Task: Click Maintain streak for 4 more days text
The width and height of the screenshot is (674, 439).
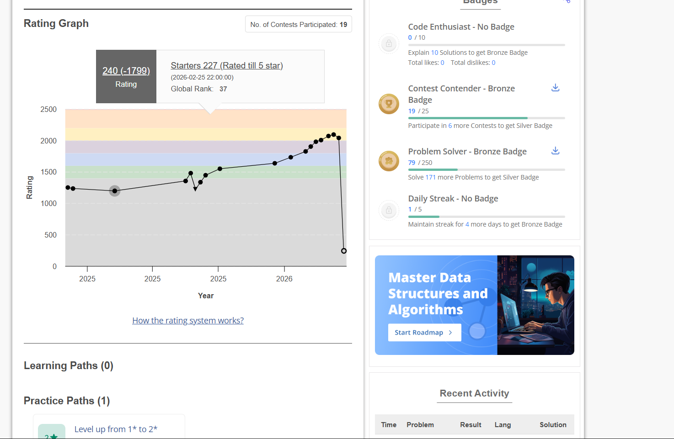Action: 485,224
